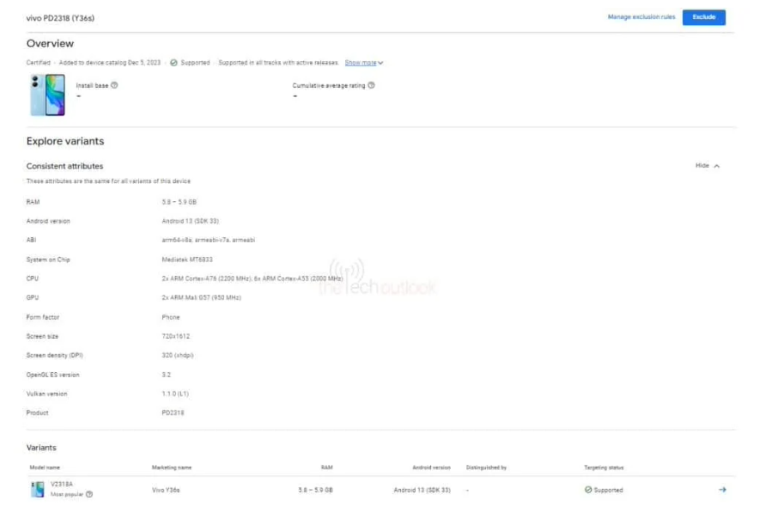This screenshot has height=525, width=784.
Task: Click the vivo PD2318 (Y36s) page title
Action: pyautogui.click(x=60, y=15)
